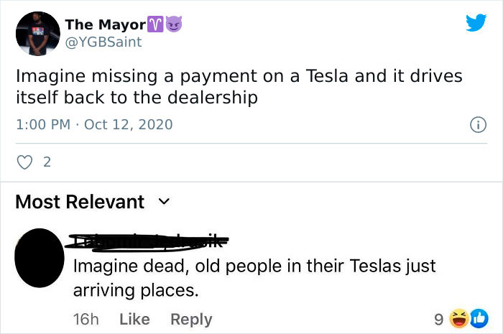Open the tweet info circle icon
503x334 pixels.
[479, 125]
